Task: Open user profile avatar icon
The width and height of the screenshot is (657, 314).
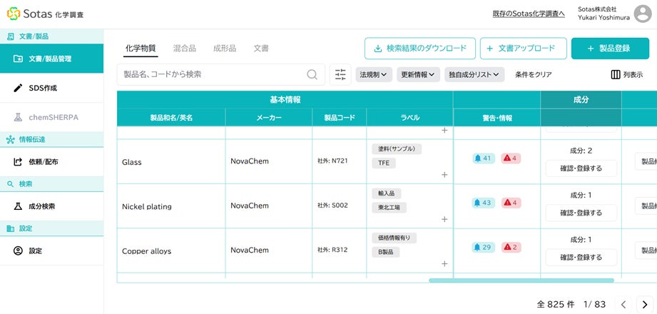Action: (642, 14)
